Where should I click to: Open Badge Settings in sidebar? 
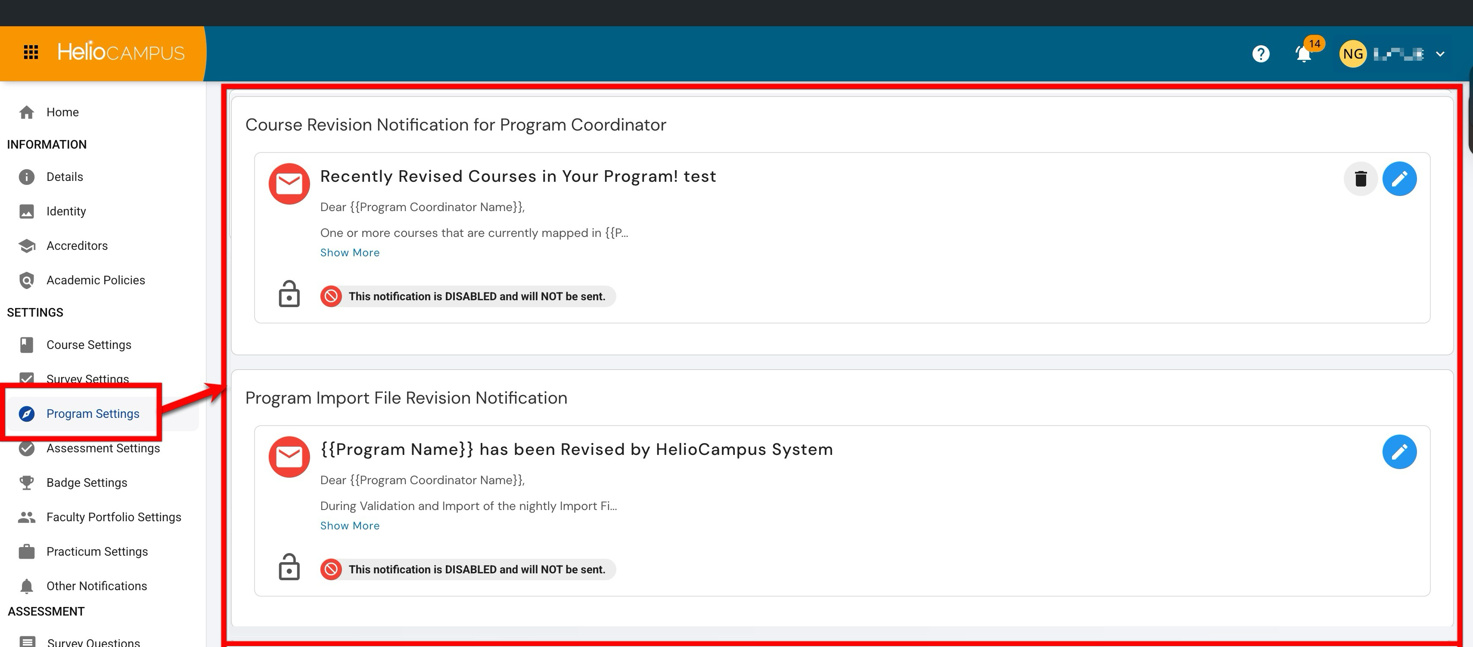[x=87, y=483]
